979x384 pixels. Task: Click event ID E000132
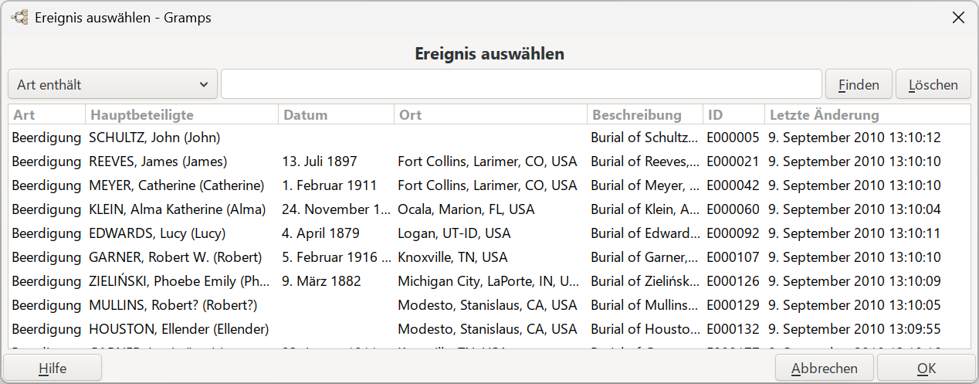[x=733, y=329]
